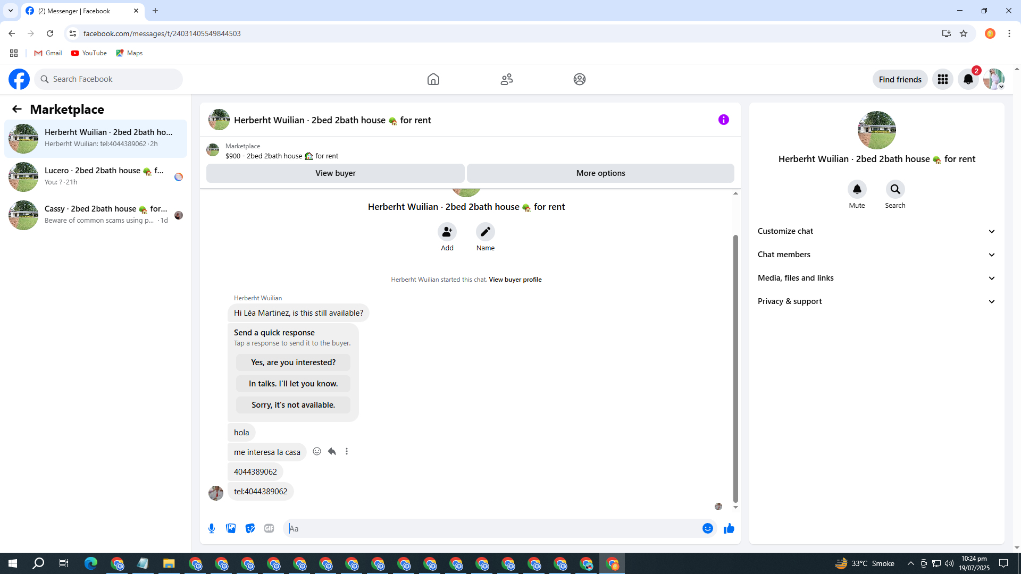Image resolution: width=1021 pixels, height=574 pixels.
Task: Mute this conversation with the bell
Action: pos(857,189)
